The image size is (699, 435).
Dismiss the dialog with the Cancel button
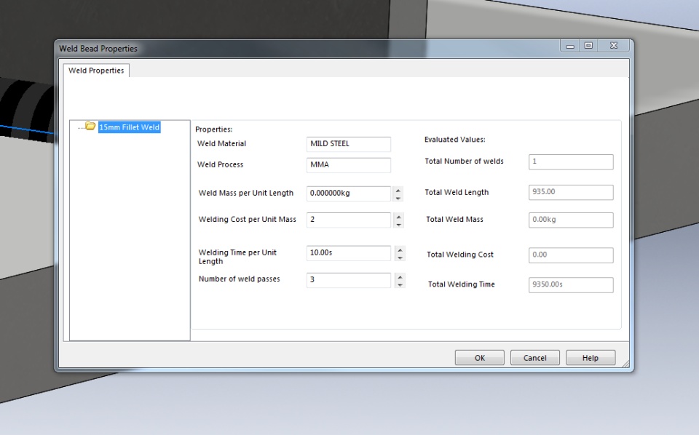pyautogui.click(x=535, y=357)
